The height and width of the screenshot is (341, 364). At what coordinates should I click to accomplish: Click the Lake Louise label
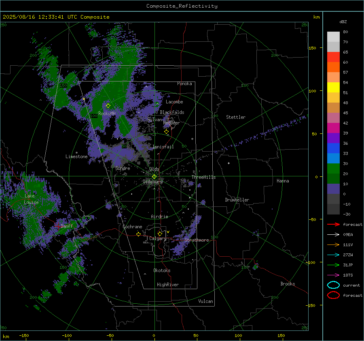[x=31, y=199]
